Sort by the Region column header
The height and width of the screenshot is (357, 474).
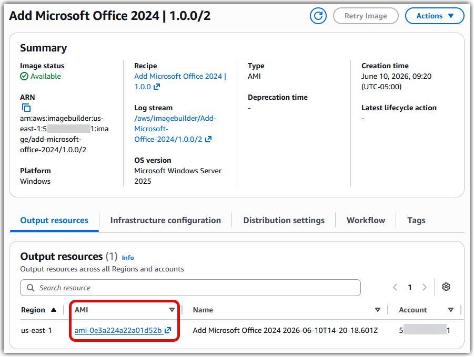tap(39, 310)
